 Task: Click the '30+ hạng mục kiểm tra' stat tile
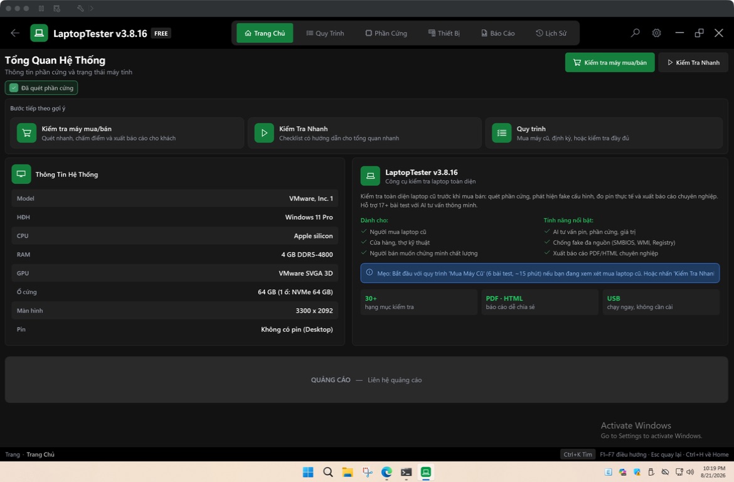click(x=418, y=302)
